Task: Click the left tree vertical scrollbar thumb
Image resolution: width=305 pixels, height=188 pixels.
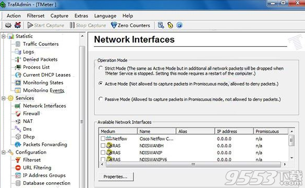Action: coord(82,117)
